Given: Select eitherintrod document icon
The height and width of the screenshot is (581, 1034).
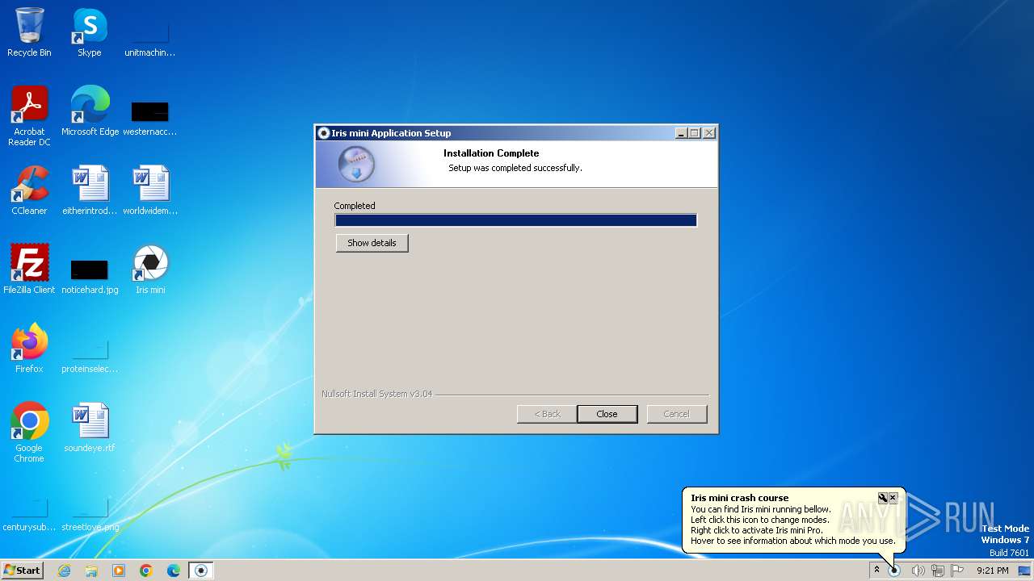Looking at the screenshot, I should coord(90,190).
